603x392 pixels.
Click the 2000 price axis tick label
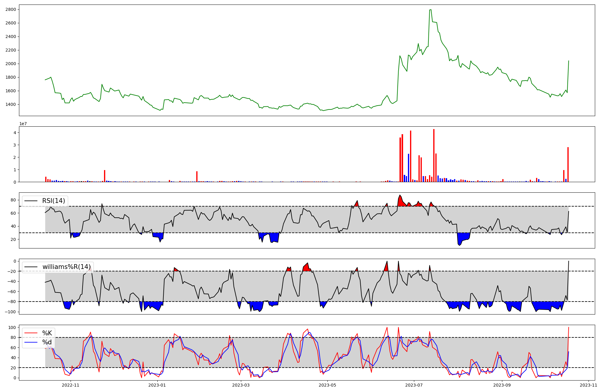pyautogui.click(x=11, y=64)
